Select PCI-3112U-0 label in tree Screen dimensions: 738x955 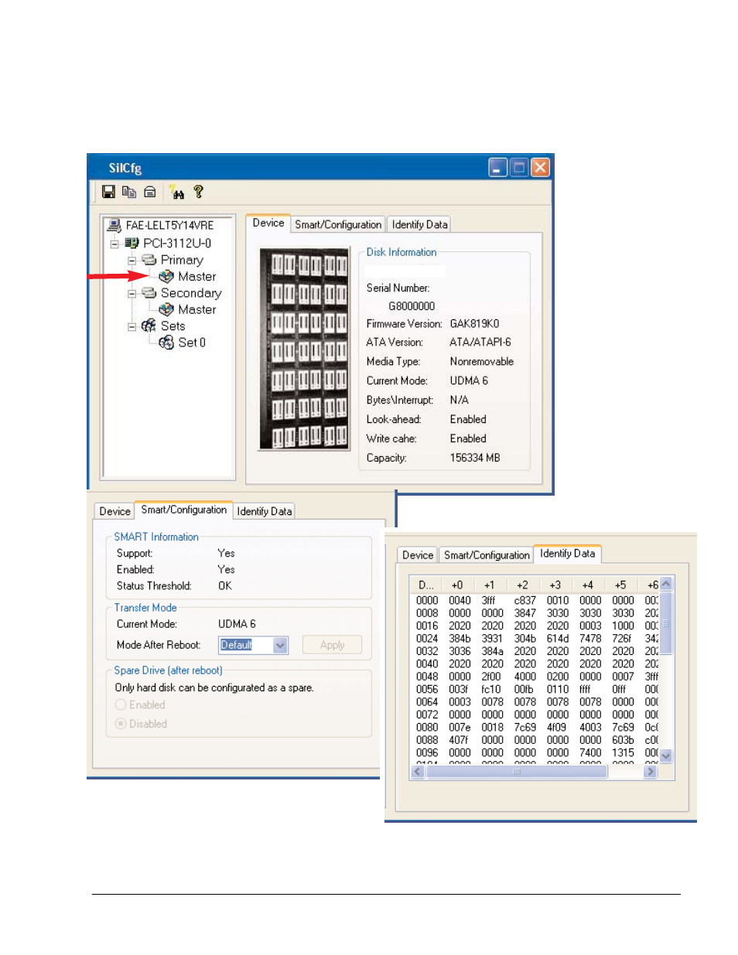(x=177, y=243)
